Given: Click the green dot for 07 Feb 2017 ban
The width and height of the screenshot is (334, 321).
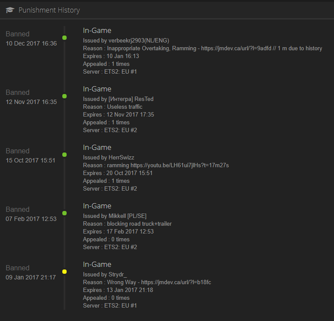Looking at the screenshot, I should click(x=64, y=213).
